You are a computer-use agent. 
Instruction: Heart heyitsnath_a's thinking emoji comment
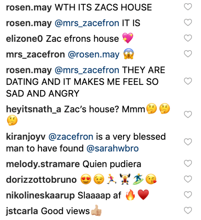pos(188,114)
